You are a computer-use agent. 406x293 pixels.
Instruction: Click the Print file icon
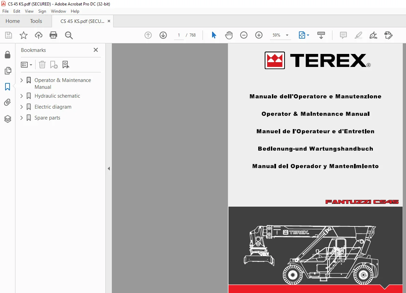(53, 35)
